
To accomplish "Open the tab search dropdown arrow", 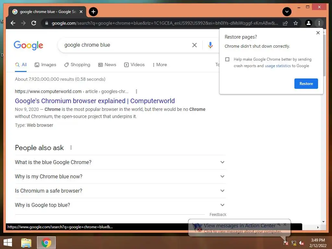I will click(287, 12).
